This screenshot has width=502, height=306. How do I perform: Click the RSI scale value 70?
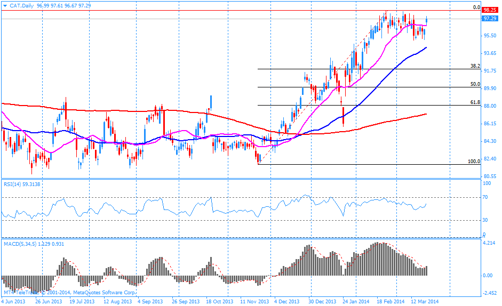click(x=485, y=197)
